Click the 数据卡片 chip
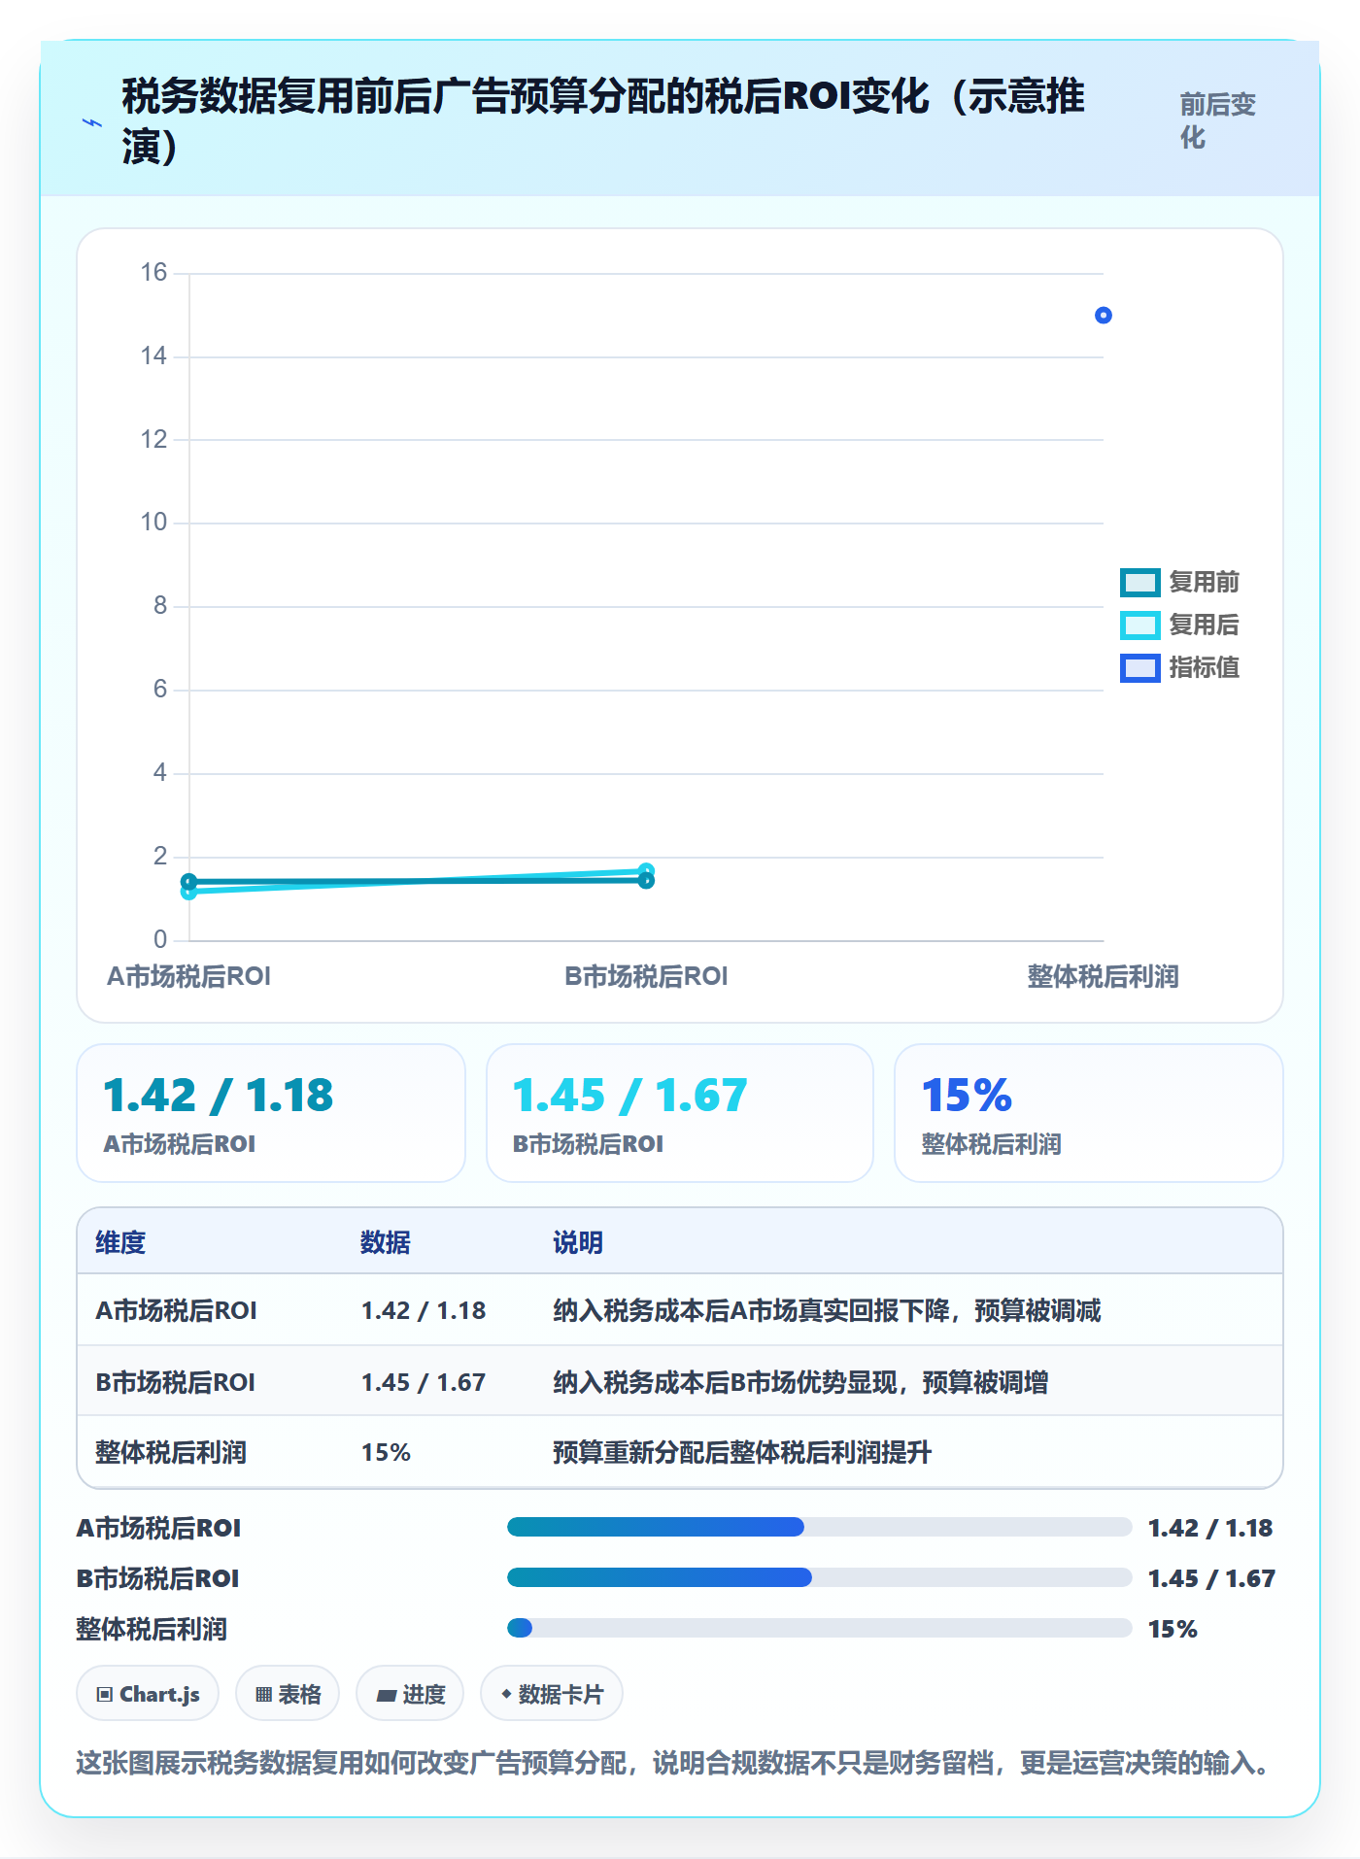Screen dimensions: 1360x1859 pyautogui.click(x=552, y=1694)
